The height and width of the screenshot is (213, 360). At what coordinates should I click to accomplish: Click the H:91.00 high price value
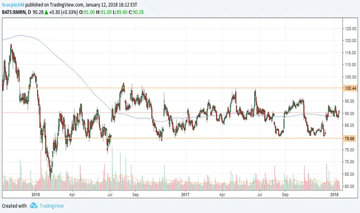(x=104, y=12)
